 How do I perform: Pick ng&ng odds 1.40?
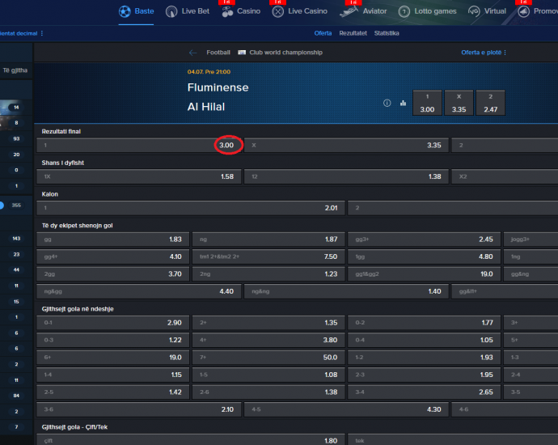[346, 291]
